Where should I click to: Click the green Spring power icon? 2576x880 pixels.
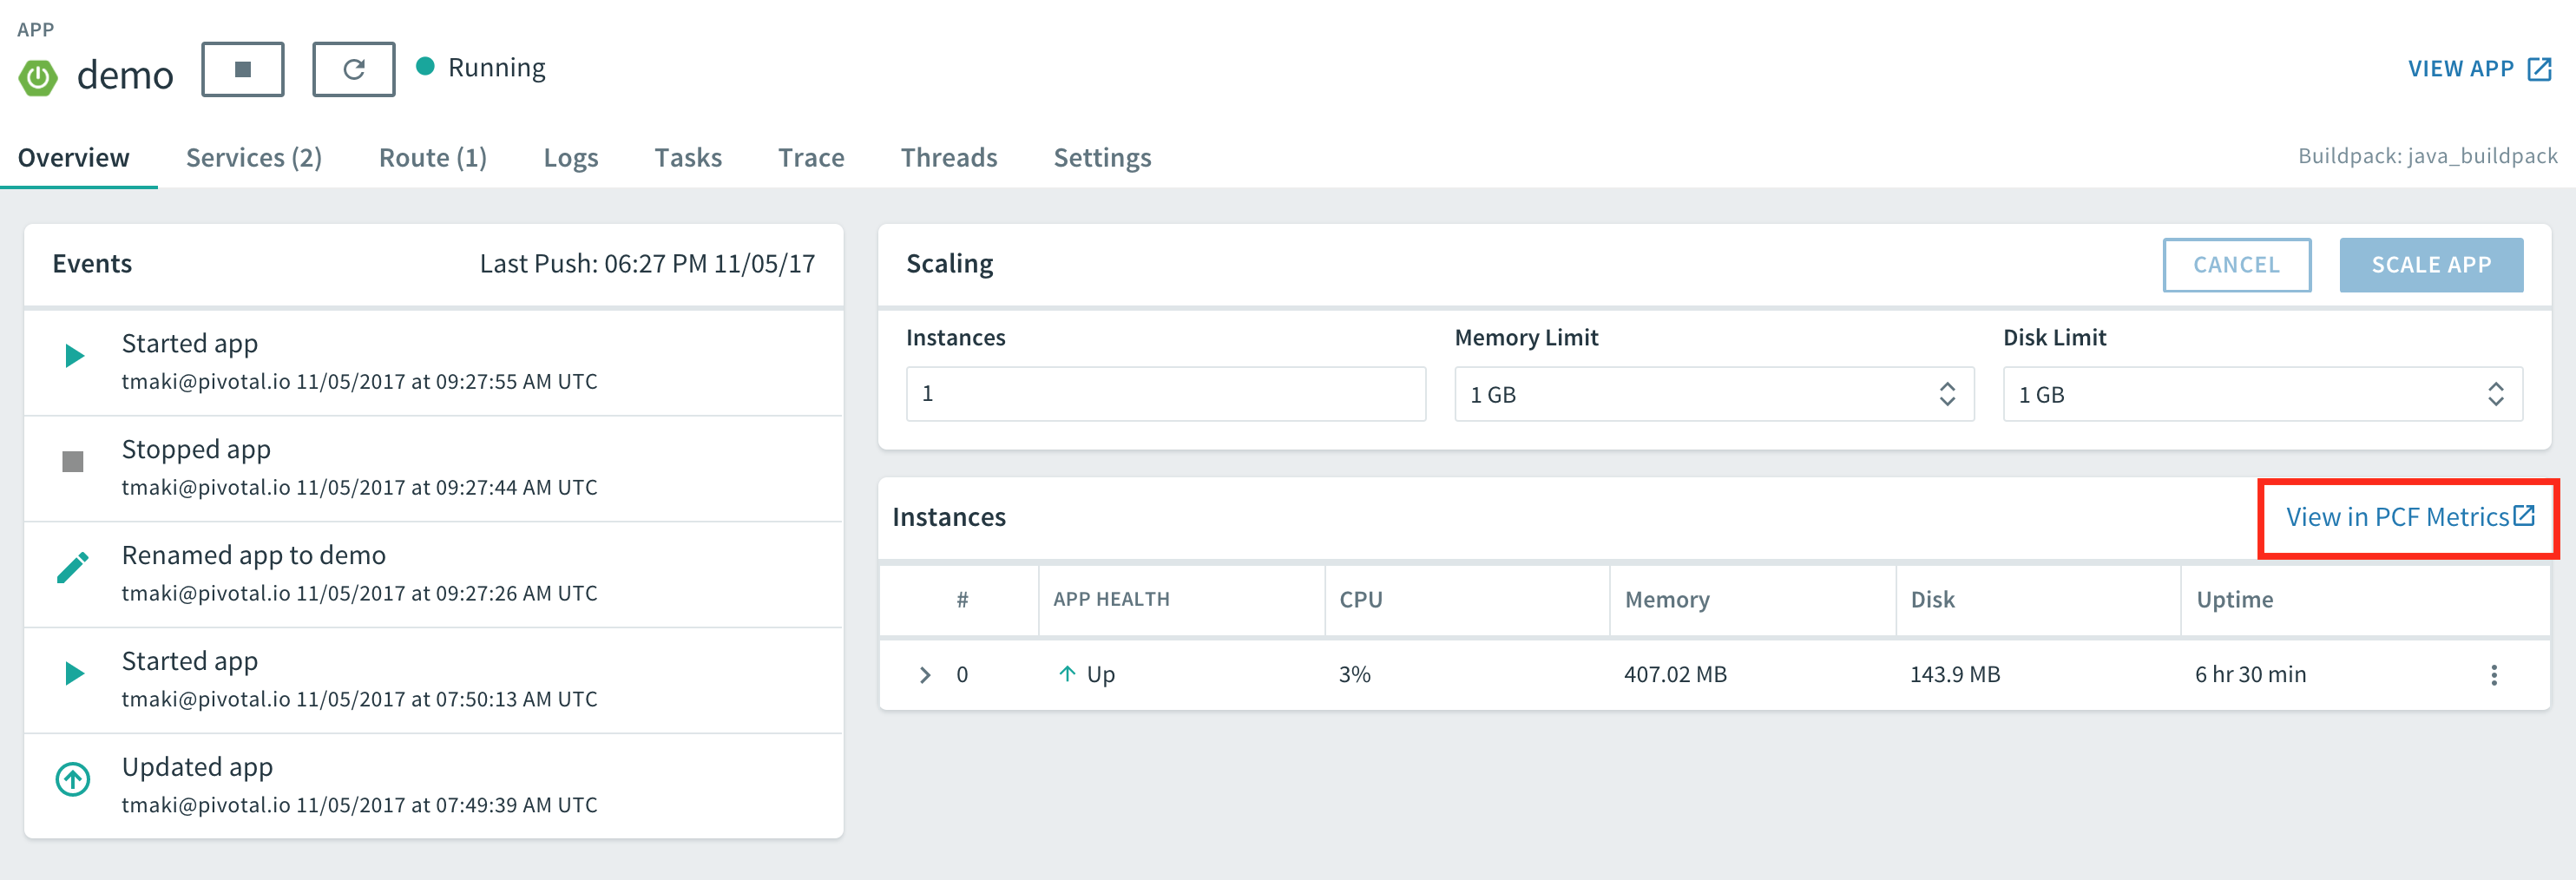tap(38, 77)
